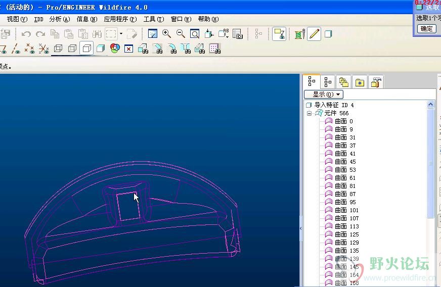Viewport: 441px width, 287px height.
Task: Click the Paste Special icon
Action: pyautogui.click(x=83, y=34)
